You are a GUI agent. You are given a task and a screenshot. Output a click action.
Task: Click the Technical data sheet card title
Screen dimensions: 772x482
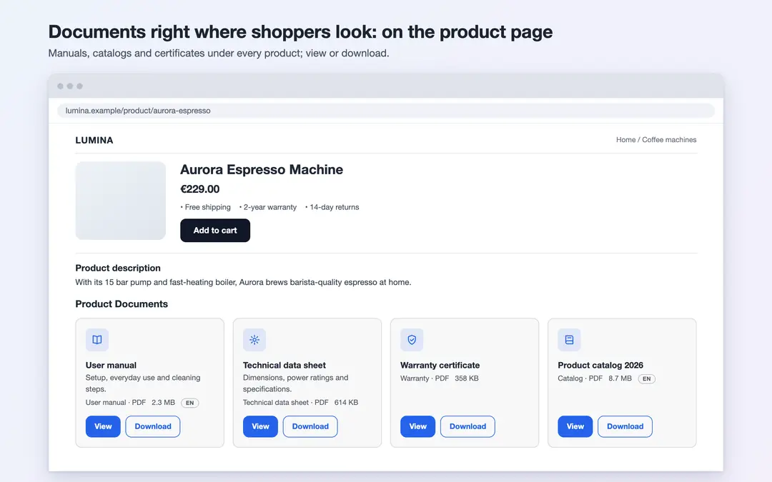[x=284, y=365]
